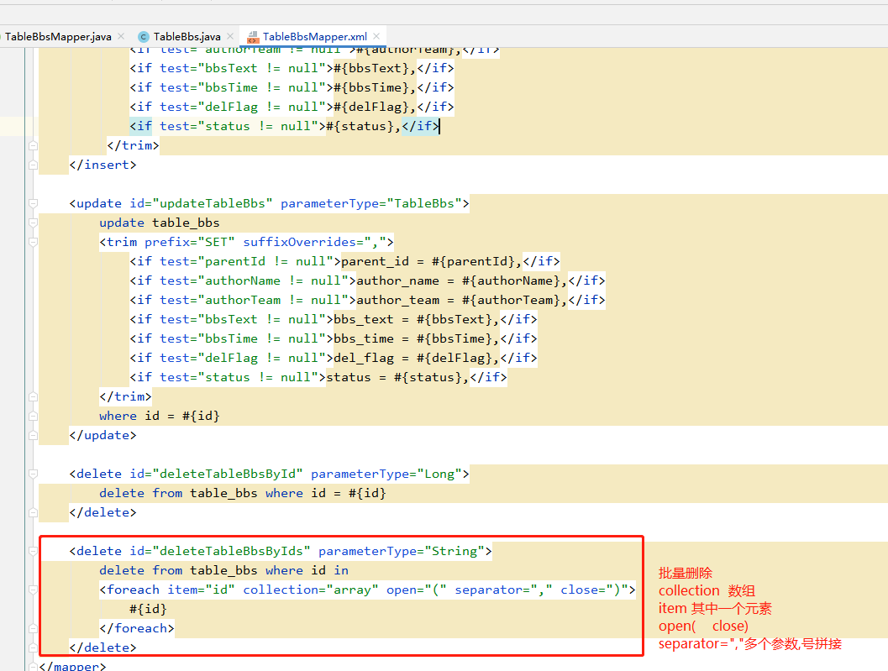This screenshot has height=671, width=888.
Task: Collapse fold marker beside </foreach>
Action: click(x=33, y=628)
